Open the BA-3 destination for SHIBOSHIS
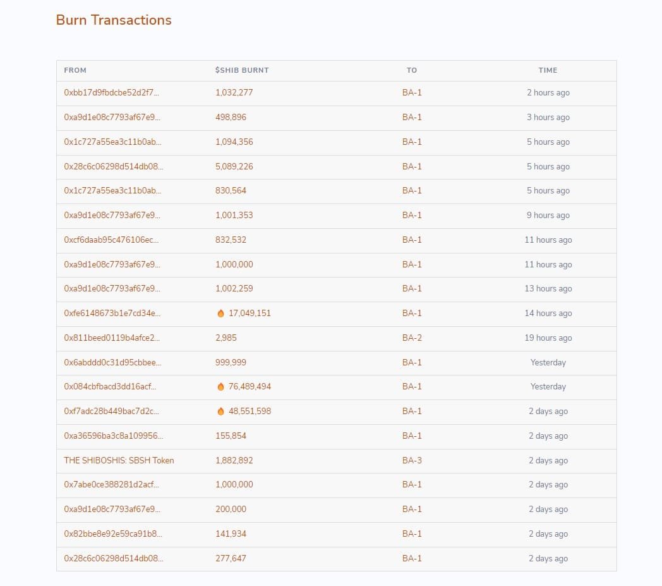 coord(412,460)
